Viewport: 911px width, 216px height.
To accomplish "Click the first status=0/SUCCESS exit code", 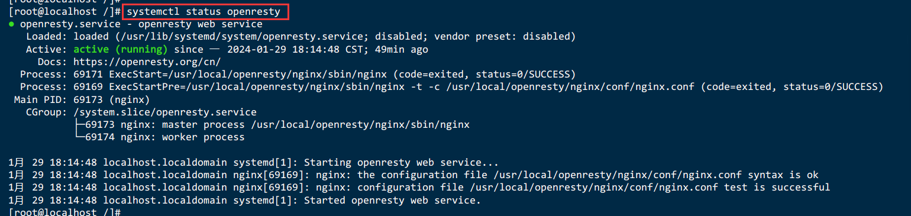I will click(x=523, y=74).
